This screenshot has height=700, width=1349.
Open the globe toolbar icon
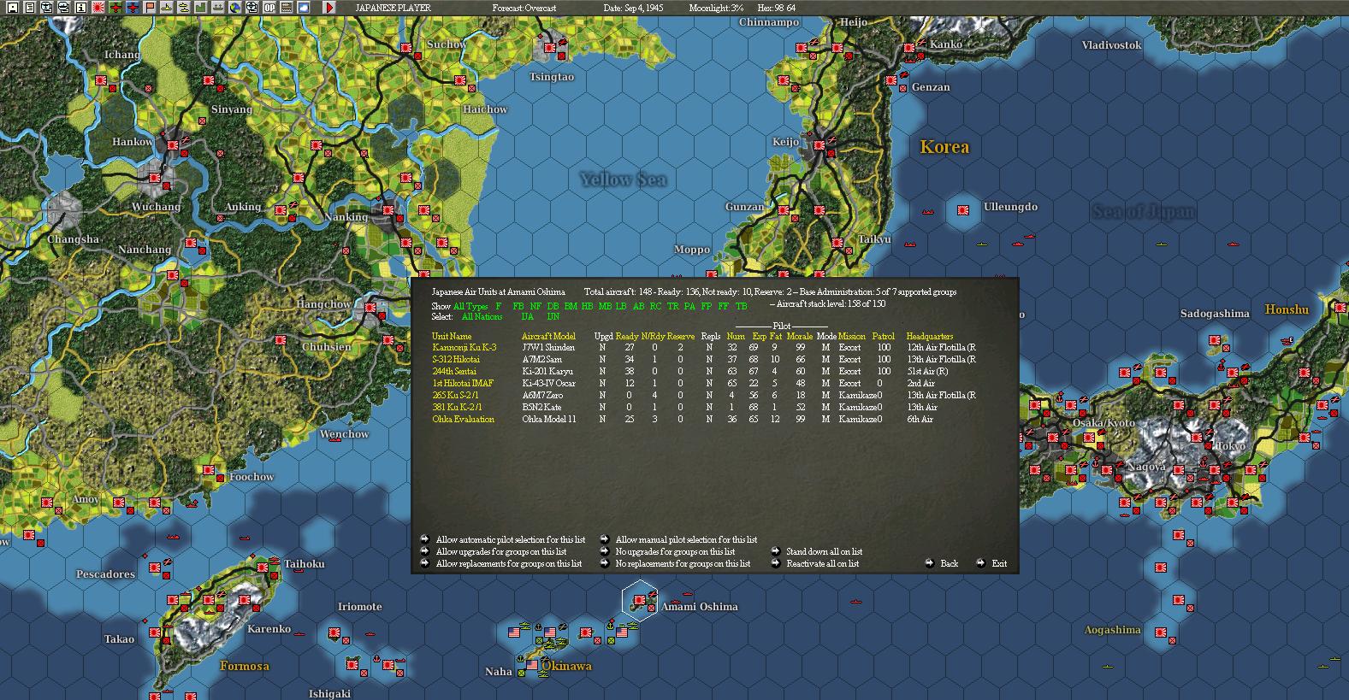235,8
